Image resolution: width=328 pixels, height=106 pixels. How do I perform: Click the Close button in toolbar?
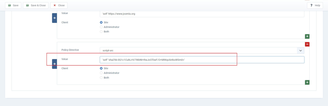tap(59, 5)
